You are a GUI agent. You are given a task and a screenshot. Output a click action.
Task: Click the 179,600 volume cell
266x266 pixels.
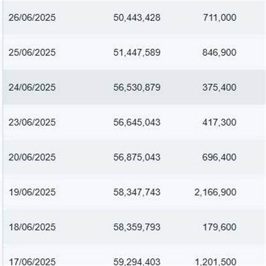(219, 227)
